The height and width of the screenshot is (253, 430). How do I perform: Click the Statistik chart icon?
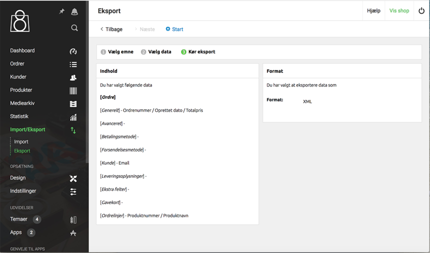[73, 117]
